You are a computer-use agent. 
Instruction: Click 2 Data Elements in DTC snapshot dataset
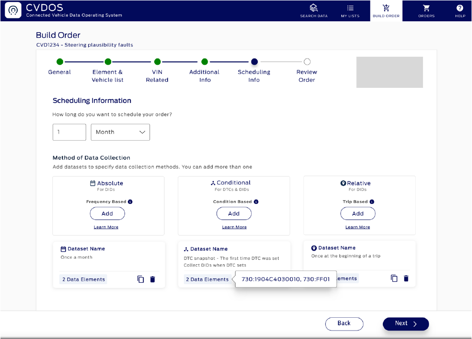(x=207, y=280)
